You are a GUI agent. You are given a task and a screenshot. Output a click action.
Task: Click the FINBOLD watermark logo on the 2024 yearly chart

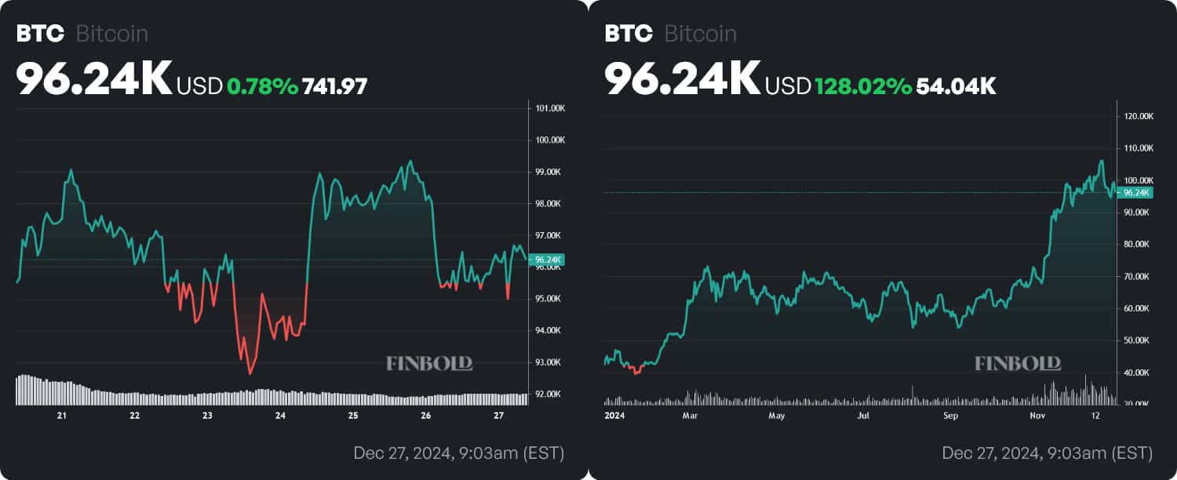[1018, 363]
